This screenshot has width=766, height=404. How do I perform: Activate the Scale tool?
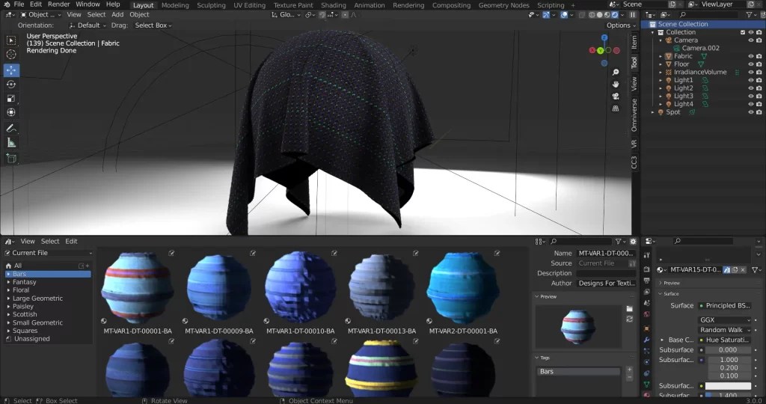tap(11, 99)
